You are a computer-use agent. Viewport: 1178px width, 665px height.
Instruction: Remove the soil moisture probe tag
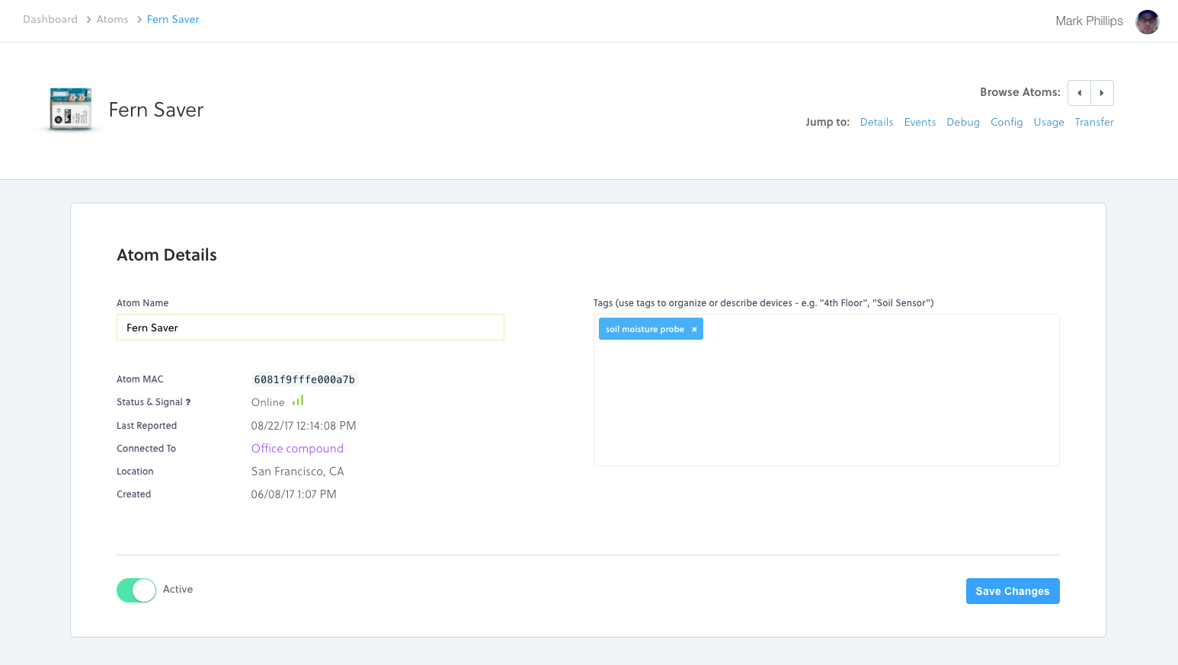[694, 330]
